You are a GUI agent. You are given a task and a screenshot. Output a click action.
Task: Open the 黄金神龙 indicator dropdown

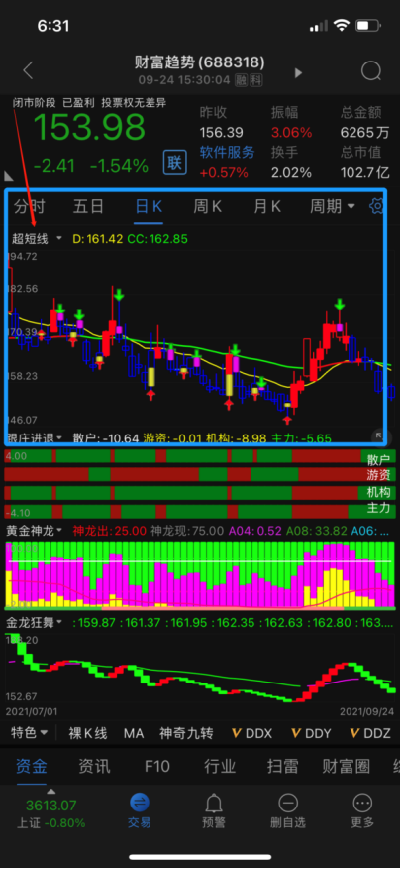[35, 531]
